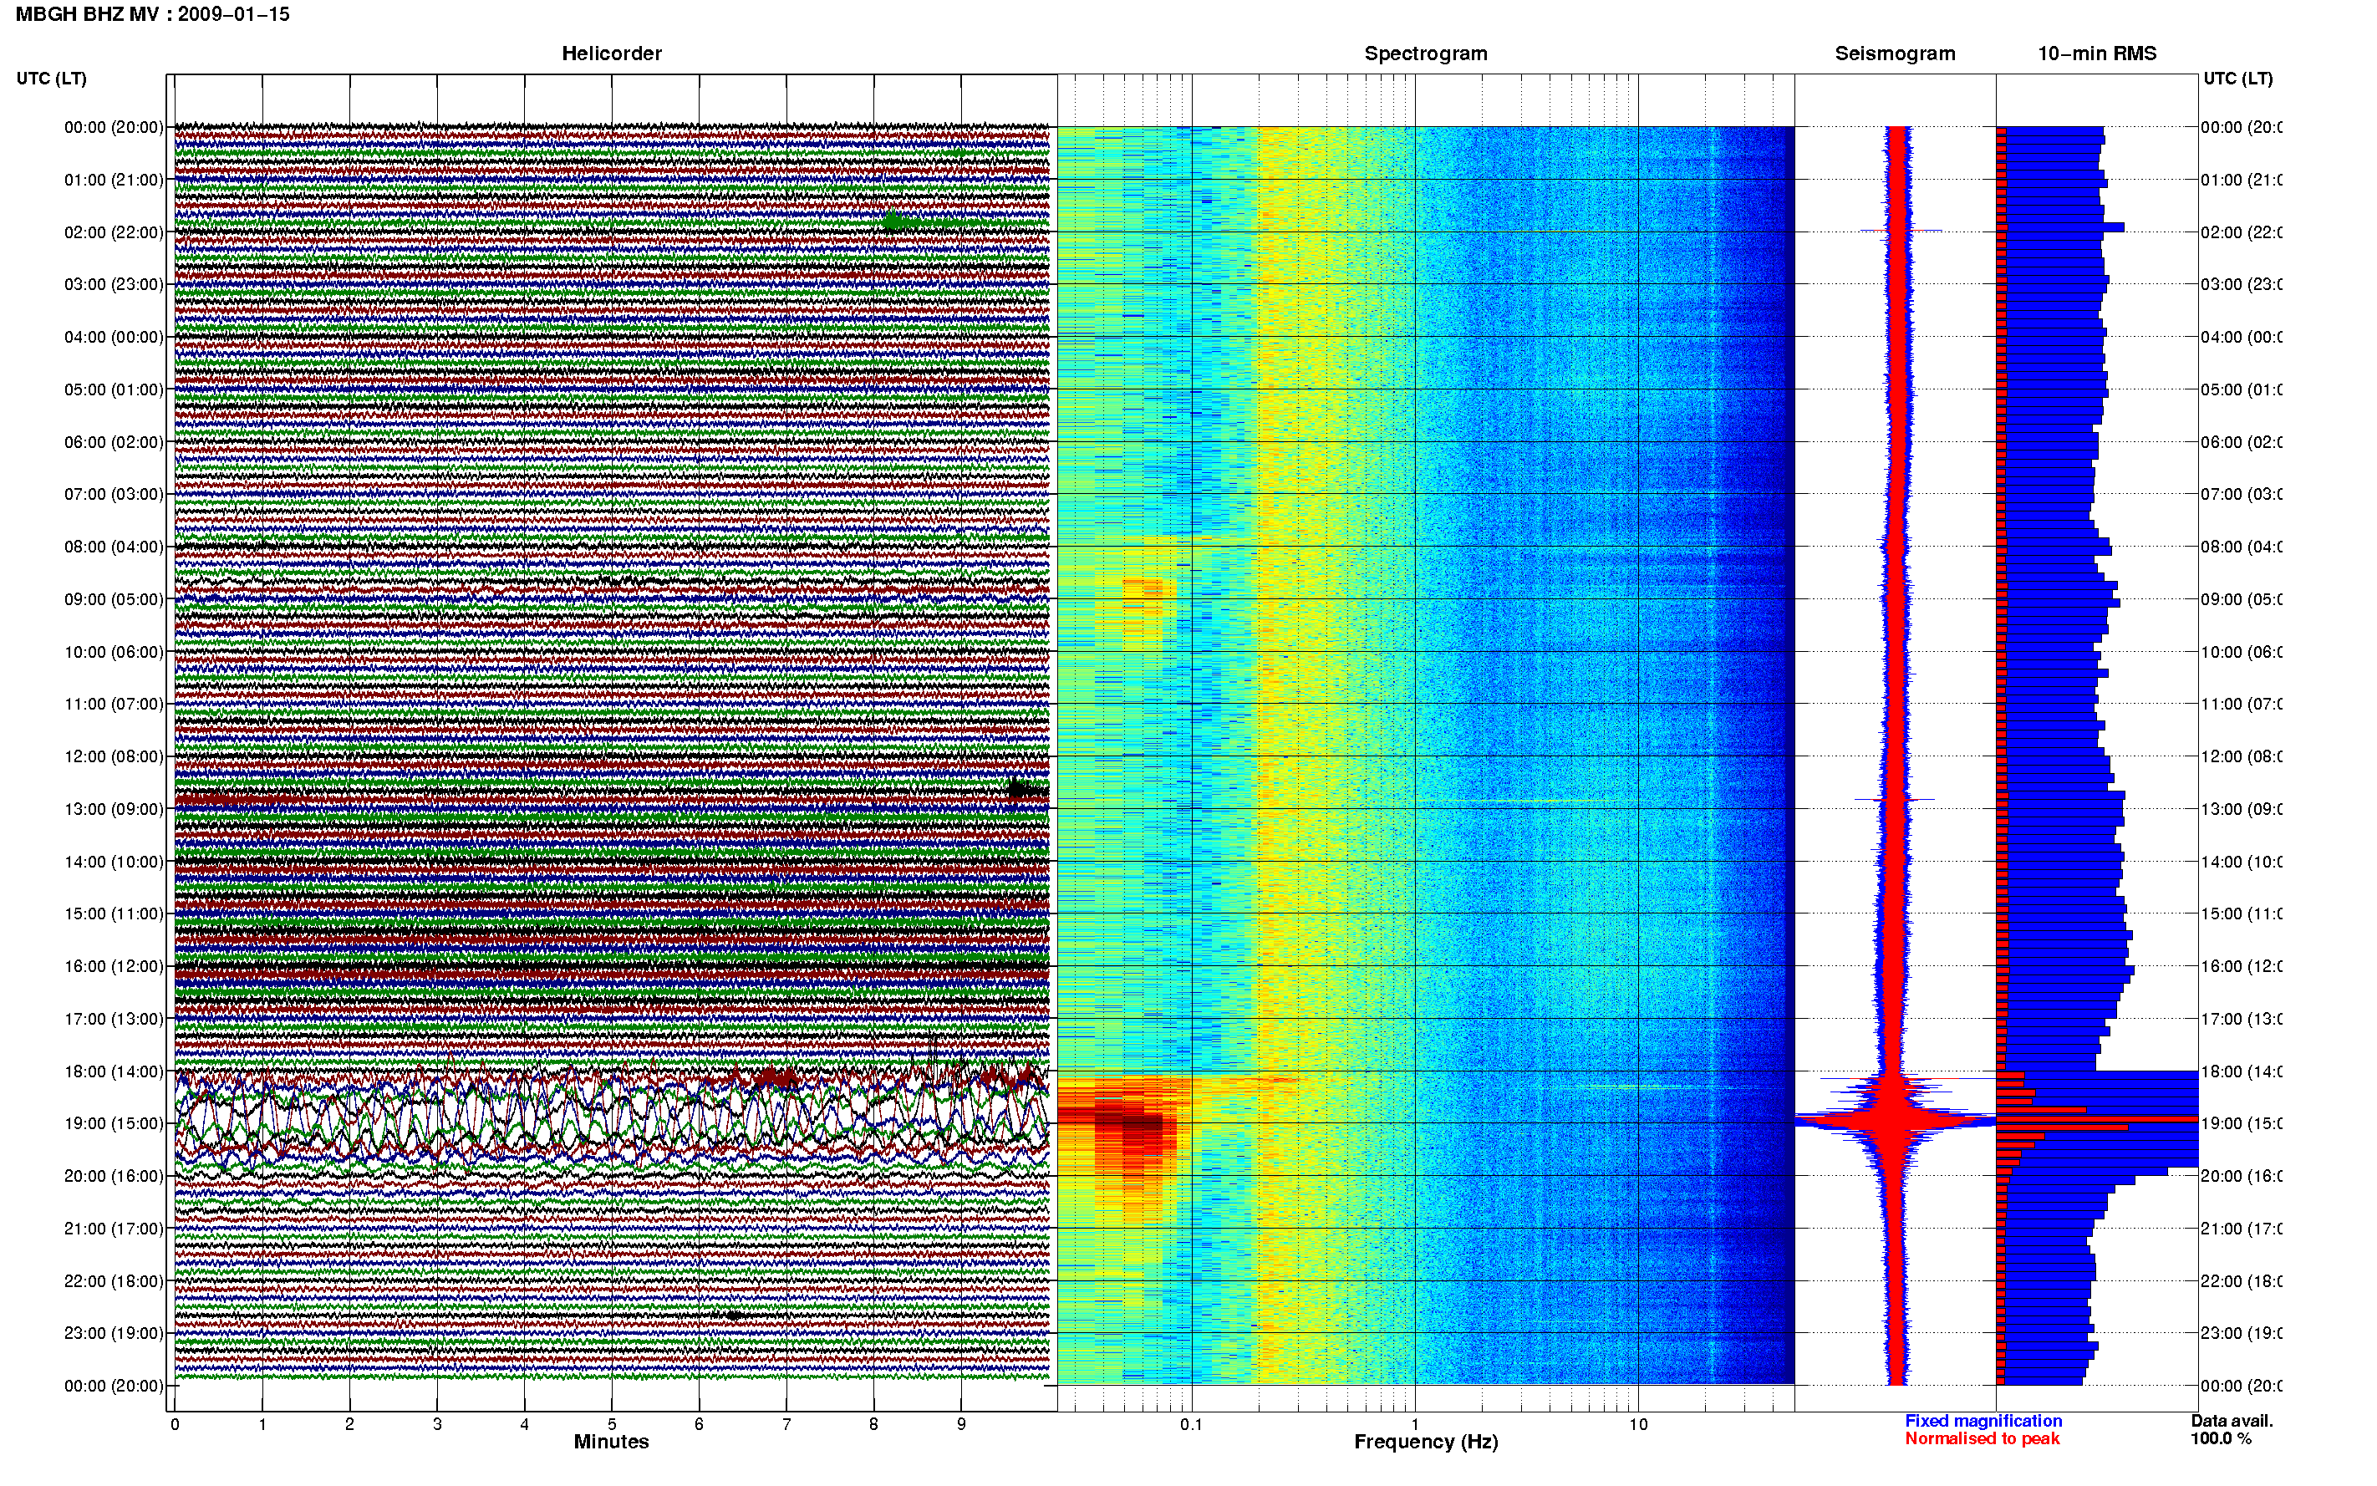
Task: Click the '10-min RMS' panel heading
Action: pos(2097,53)
